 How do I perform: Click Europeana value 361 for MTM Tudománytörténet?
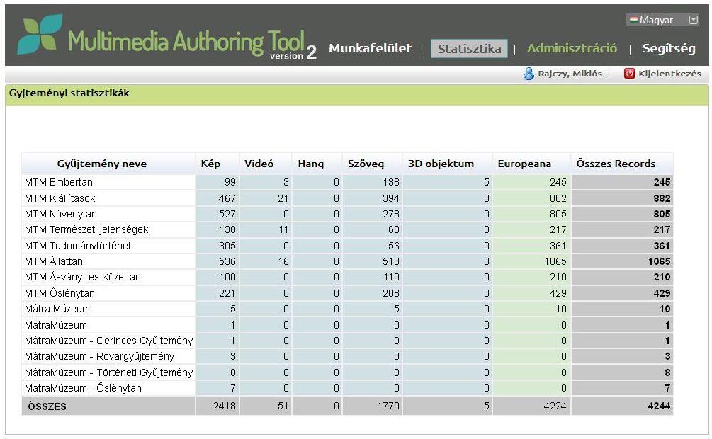[x=558, y=246]
